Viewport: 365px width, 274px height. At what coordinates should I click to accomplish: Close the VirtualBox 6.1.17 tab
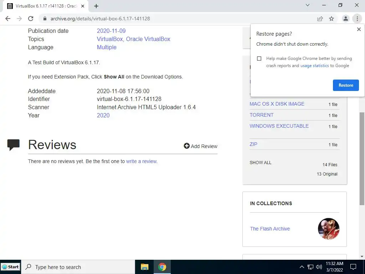(83, 6)
